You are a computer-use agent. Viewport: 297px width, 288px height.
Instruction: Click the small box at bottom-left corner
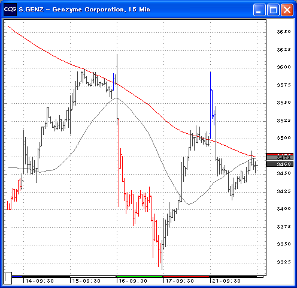8,278
